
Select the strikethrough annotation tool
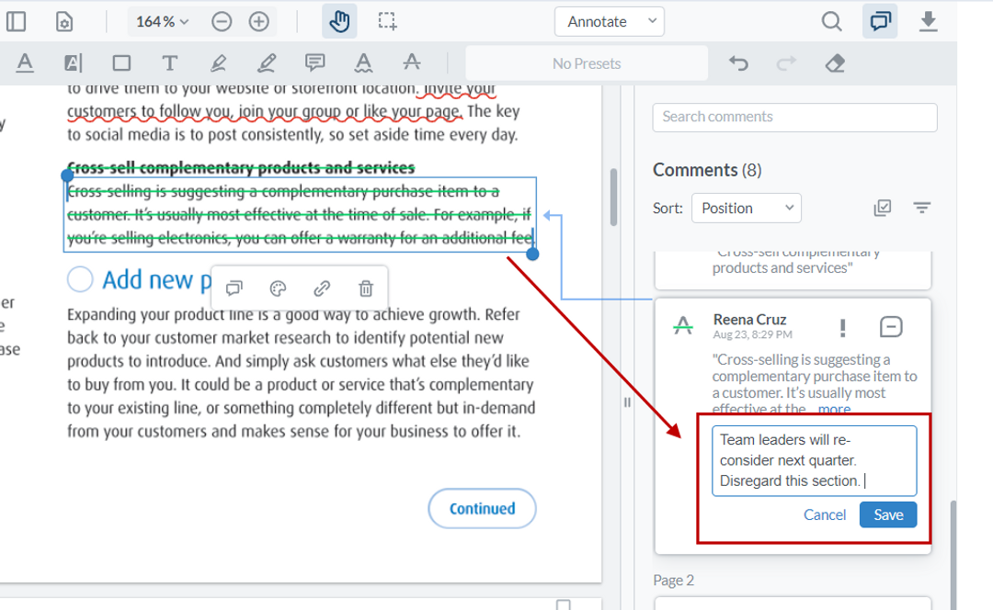pyautogui.click(x=411, y=63)
